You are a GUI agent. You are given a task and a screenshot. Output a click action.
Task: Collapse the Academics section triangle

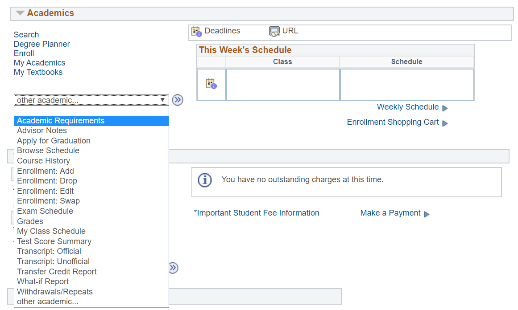[20, 13]
